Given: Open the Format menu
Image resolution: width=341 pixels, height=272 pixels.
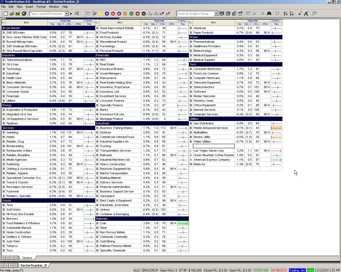Looking at the screenshot, I should click(41, 7).
